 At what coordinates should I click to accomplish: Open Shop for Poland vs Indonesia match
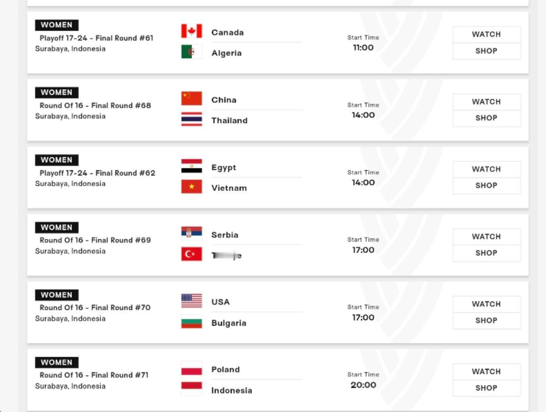(x=486, y=388)
